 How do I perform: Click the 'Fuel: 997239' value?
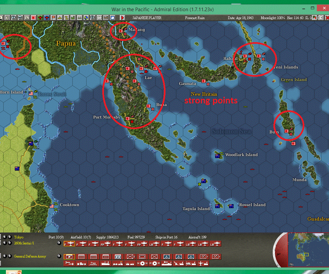(136, 237)
